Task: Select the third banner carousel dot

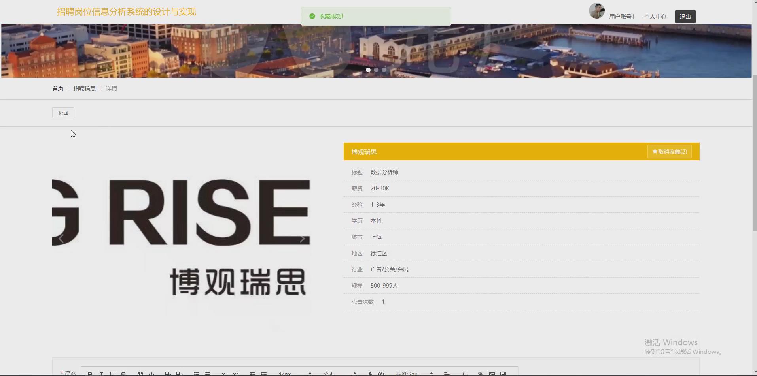Action: [x=384, y=70]
